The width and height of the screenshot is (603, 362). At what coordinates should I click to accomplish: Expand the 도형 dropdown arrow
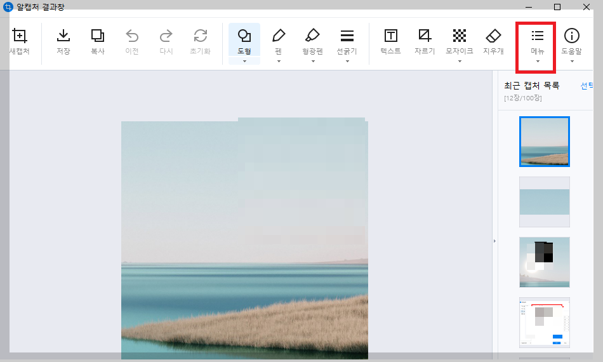pyautogui.click(x=244, y=61)
